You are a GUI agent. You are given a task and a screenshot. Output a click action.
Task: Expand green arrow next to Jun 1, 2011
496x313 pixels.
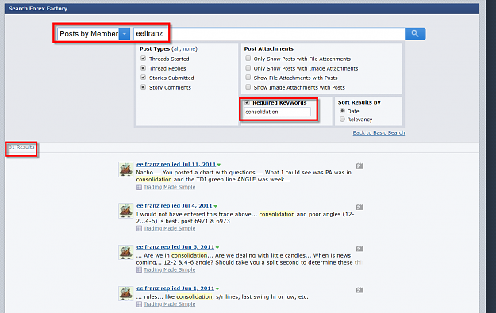coord(217,289)
